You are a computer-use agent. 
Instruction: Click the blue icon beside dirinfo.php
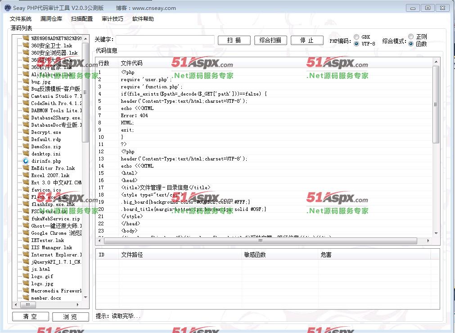coord(26,161)
